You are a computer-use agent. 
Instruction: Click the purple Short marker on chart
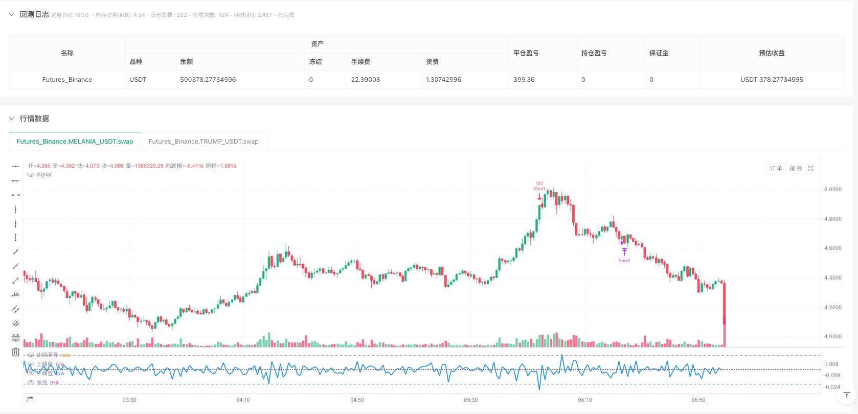[624, 252]
